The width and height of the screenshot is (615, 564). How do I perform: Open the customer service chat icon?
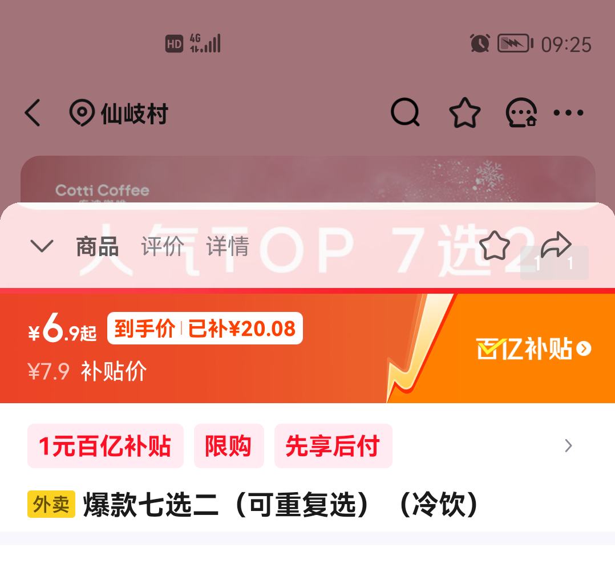tap(521, 112)
